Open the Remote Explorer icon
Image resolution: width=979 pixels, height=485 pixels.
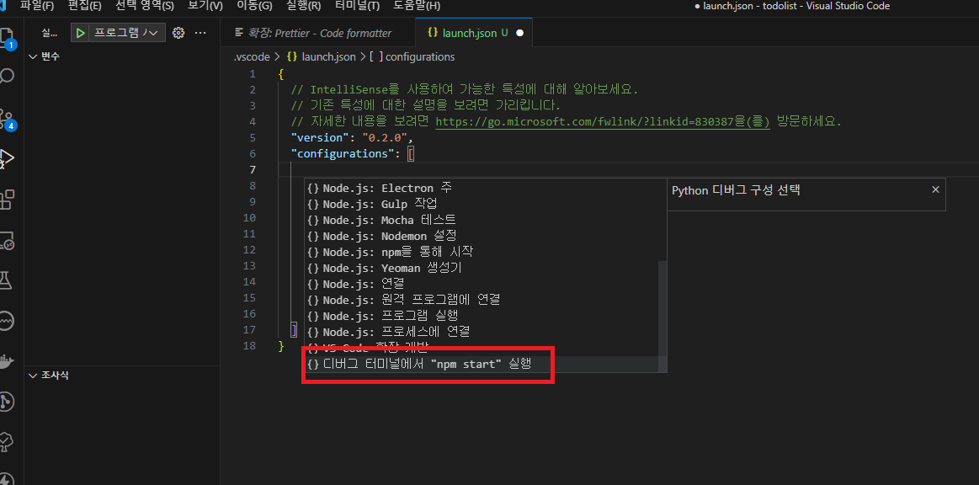[x=6, y=240]
